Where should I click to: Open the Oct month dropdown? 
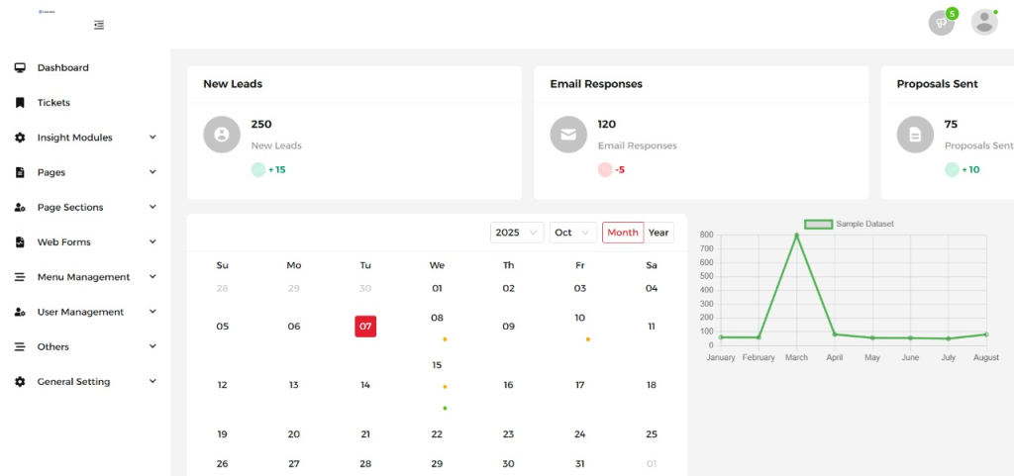572,233
